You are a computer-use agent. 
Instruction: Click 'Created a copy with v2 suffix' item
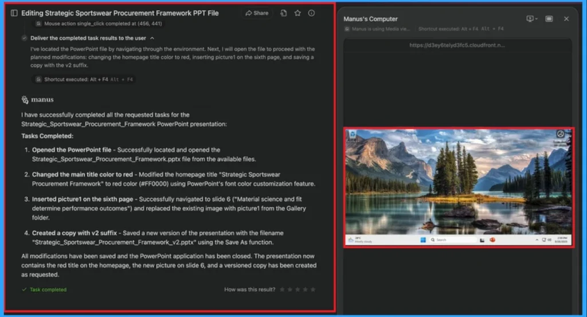(x=74, y=233)
